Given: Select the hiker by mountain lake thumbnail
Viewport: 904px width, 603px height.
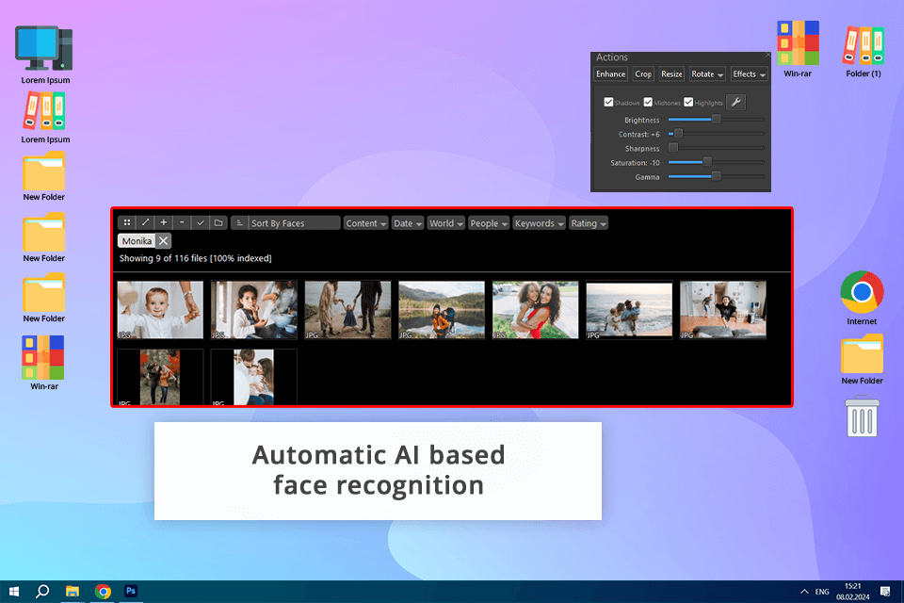Looking at the screenshot, I should pyautogui.click(x=442, y=309).
